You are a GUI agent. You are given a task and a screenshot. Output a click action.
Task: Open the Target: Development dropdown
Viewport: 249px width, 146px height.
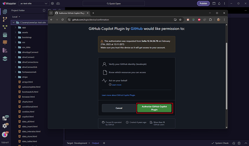(78, 143)
